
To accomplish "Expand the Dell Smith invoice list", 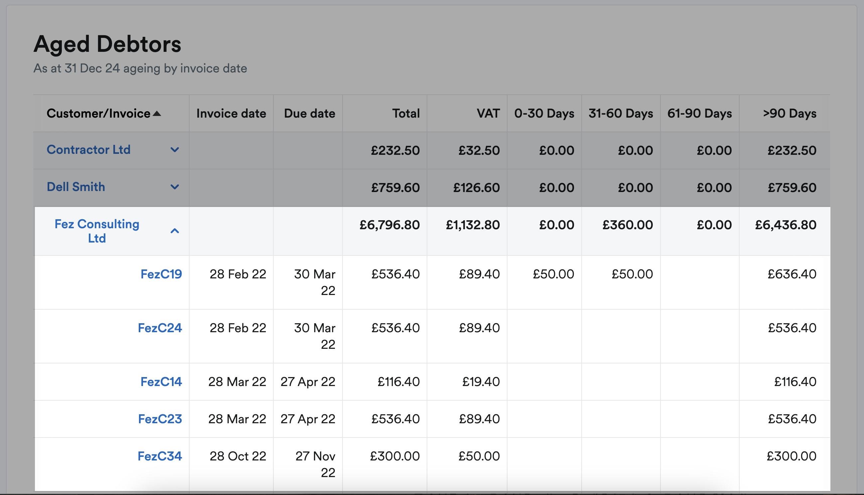I will tap(175, 187).
